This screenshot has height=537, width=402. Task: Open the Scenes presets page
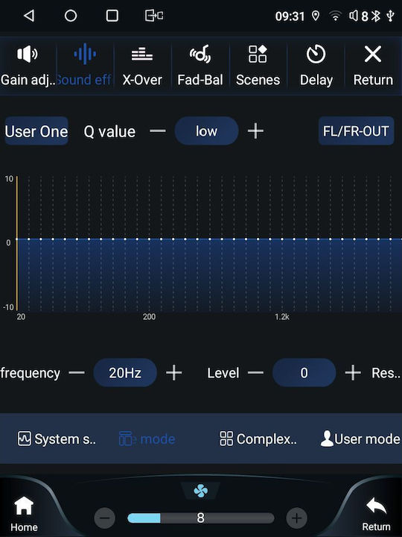pyautogui.click(x=258, y=66)
